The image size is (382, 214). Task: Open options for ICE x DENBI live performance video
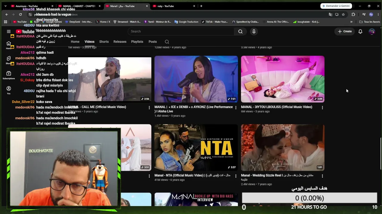click(236, 108)
